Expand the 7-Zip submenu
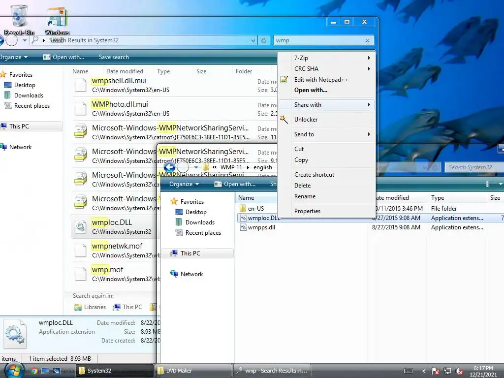504x378 pixels. point(327,58)
